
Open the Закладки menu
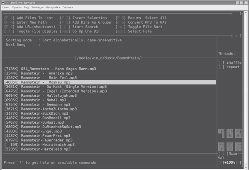[37, 7]
